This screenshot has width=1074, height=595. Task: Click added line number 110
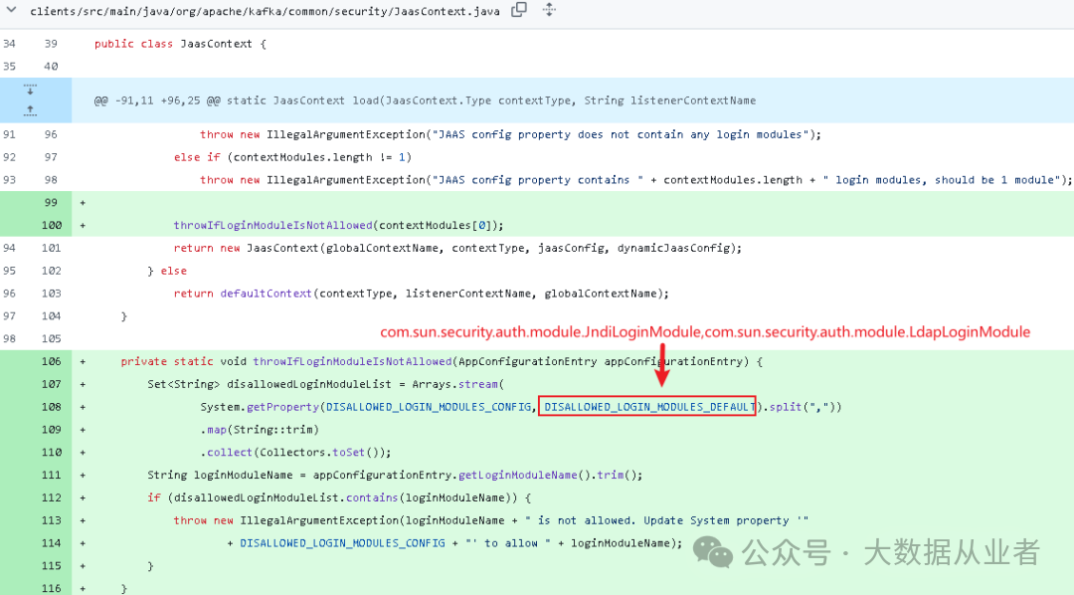[x=52, y=452]
